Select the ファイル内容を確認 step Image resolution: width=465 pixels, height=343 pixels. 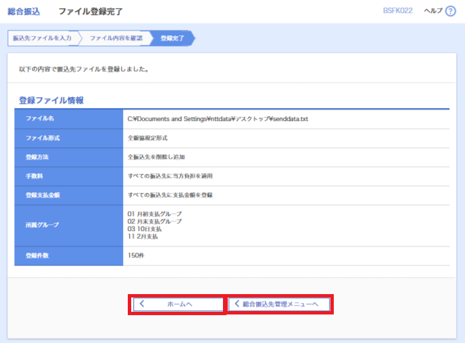(116, 38)
